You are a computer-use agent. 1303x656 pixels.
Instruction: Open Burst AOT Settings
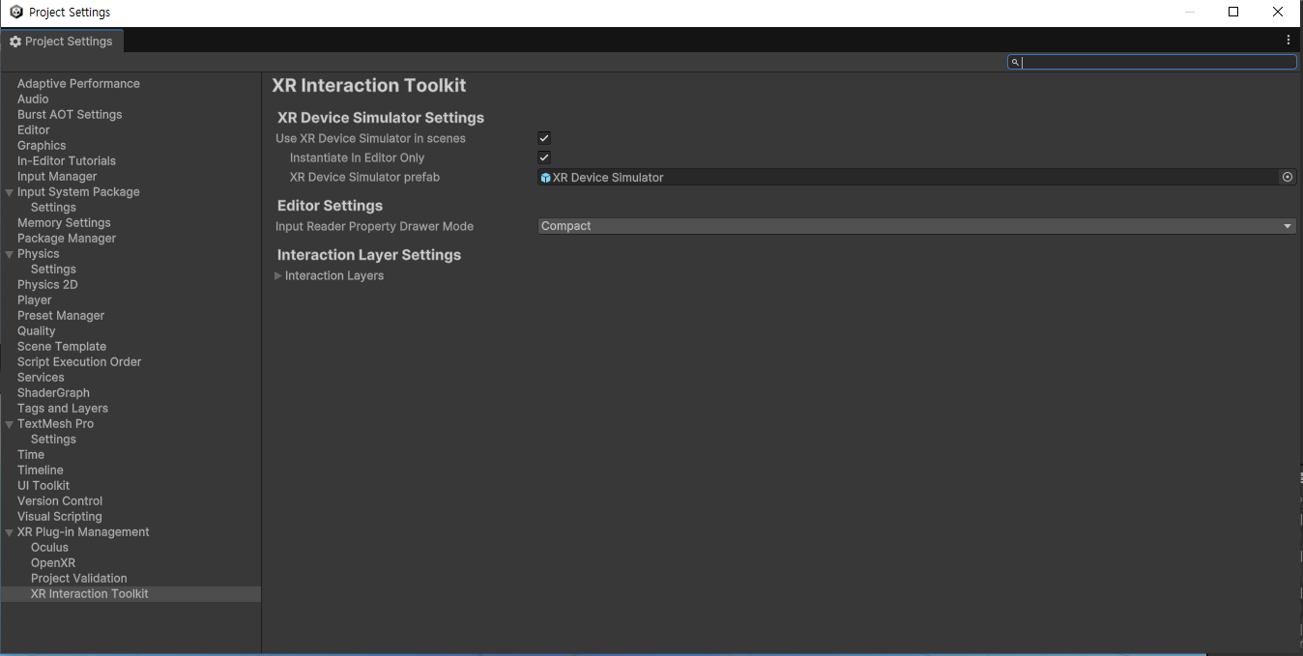[x=70, y=115]
